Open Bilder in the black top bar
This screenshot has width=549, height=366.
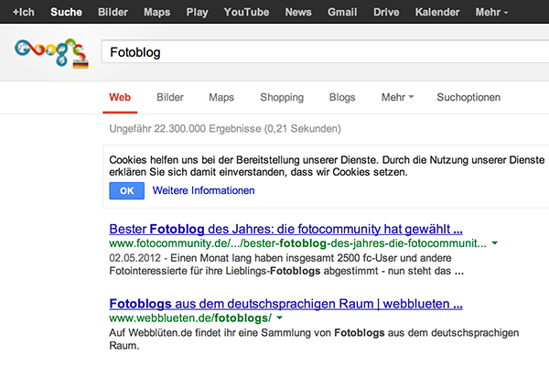[x=113, y=12]
